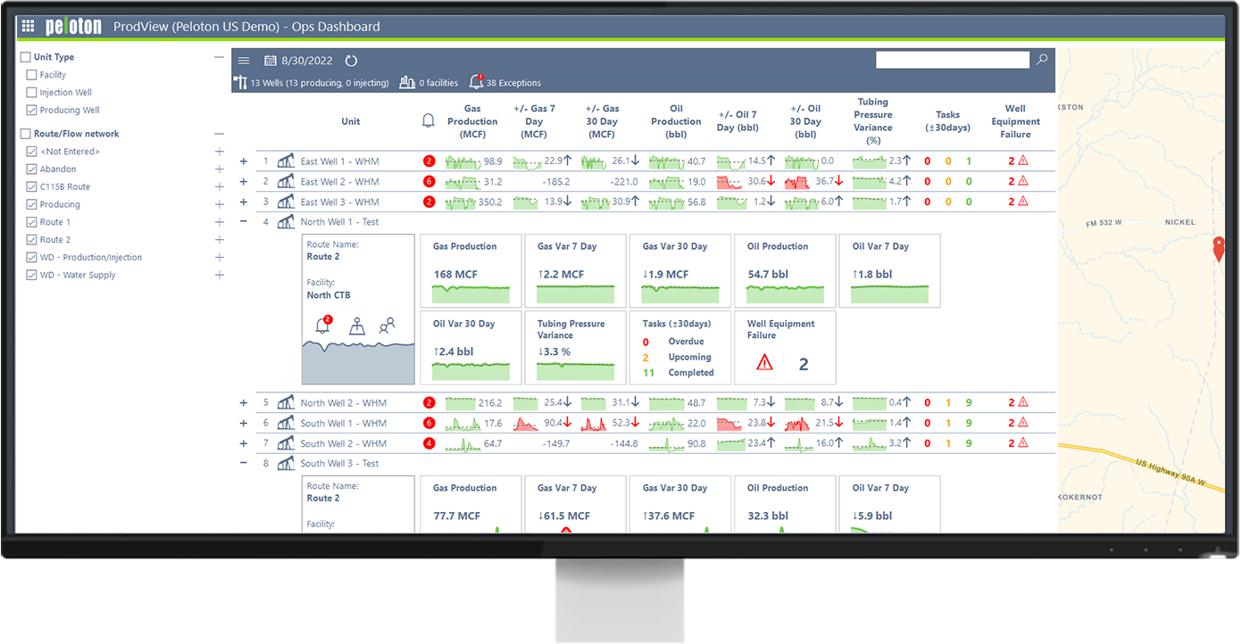The height and width of the screenshot is (644, 1250).
Task: Open the hamburger menu
Action: coord(244,61)
